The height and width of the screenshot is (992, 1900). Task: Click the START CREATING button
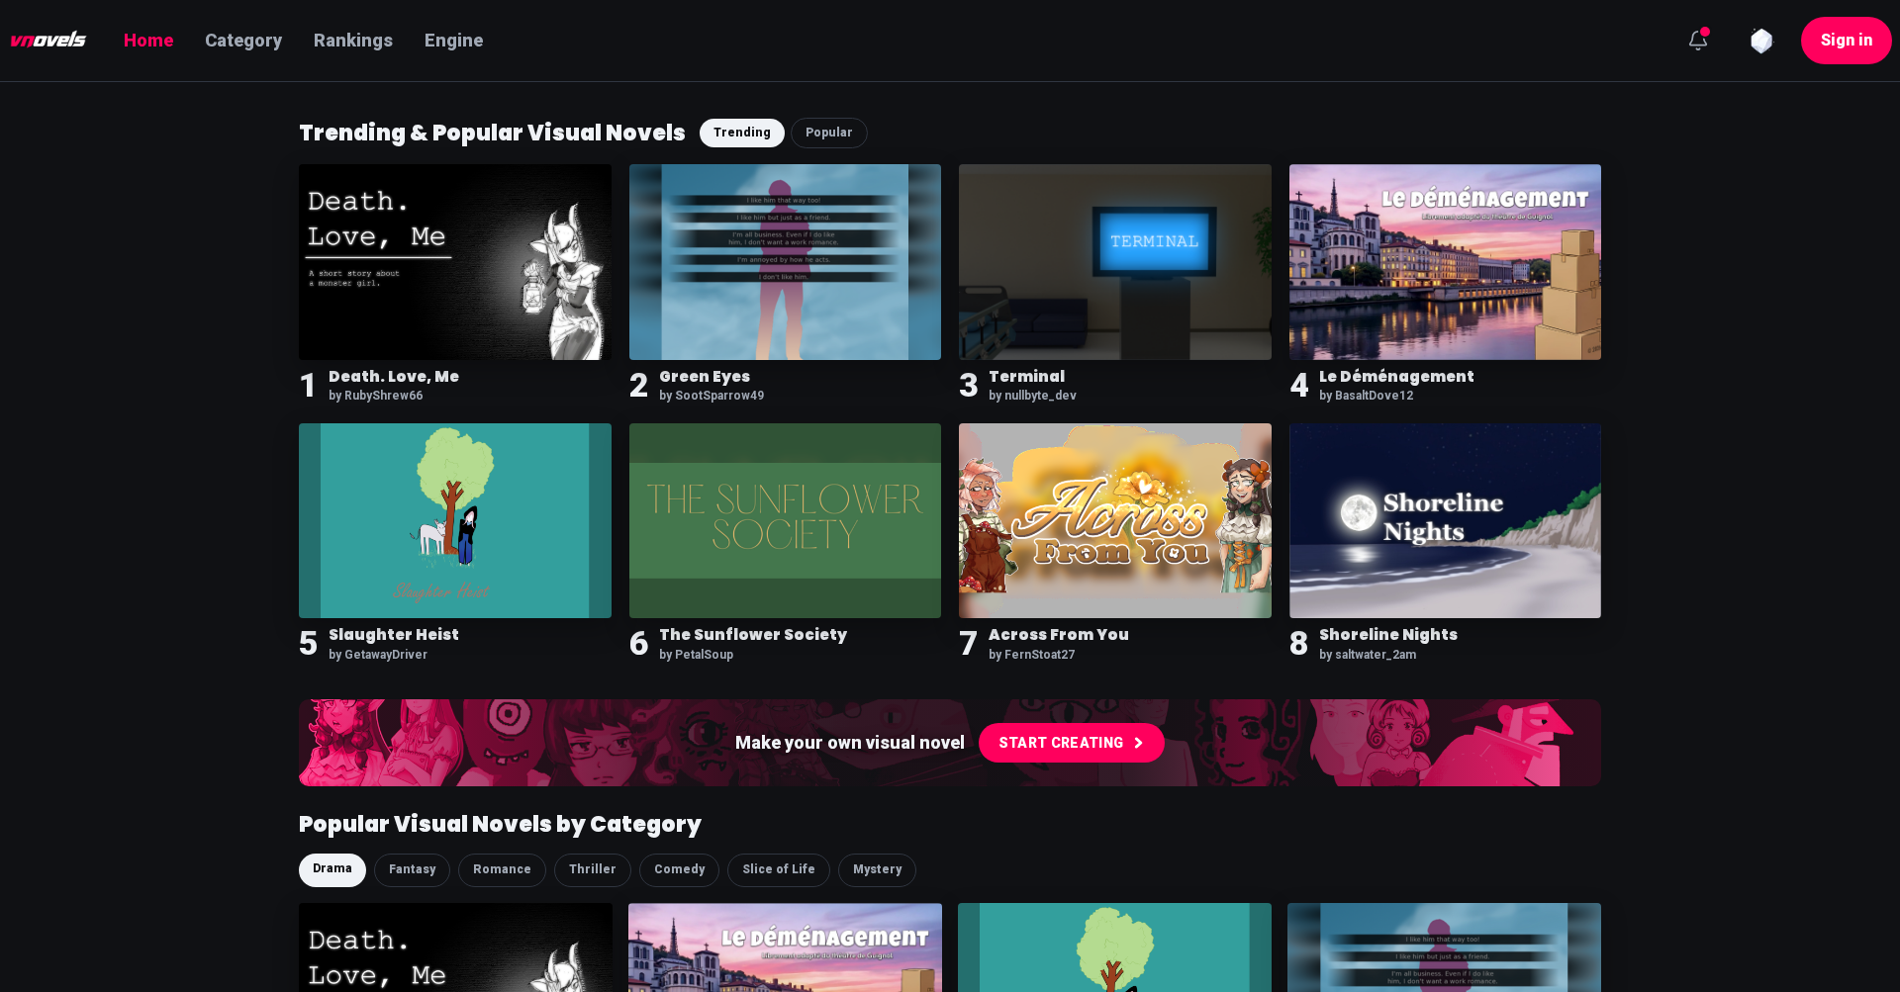pyautogui.click(x=1072, y=743)
